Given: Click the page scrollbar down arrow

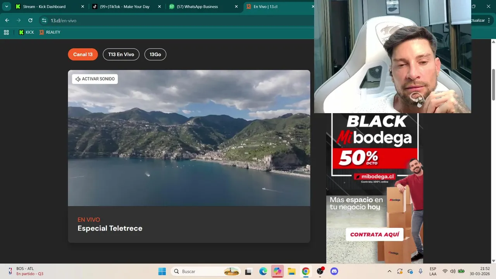Looking at the screenshot, I should pyautogui.click(x=493, y=261).
